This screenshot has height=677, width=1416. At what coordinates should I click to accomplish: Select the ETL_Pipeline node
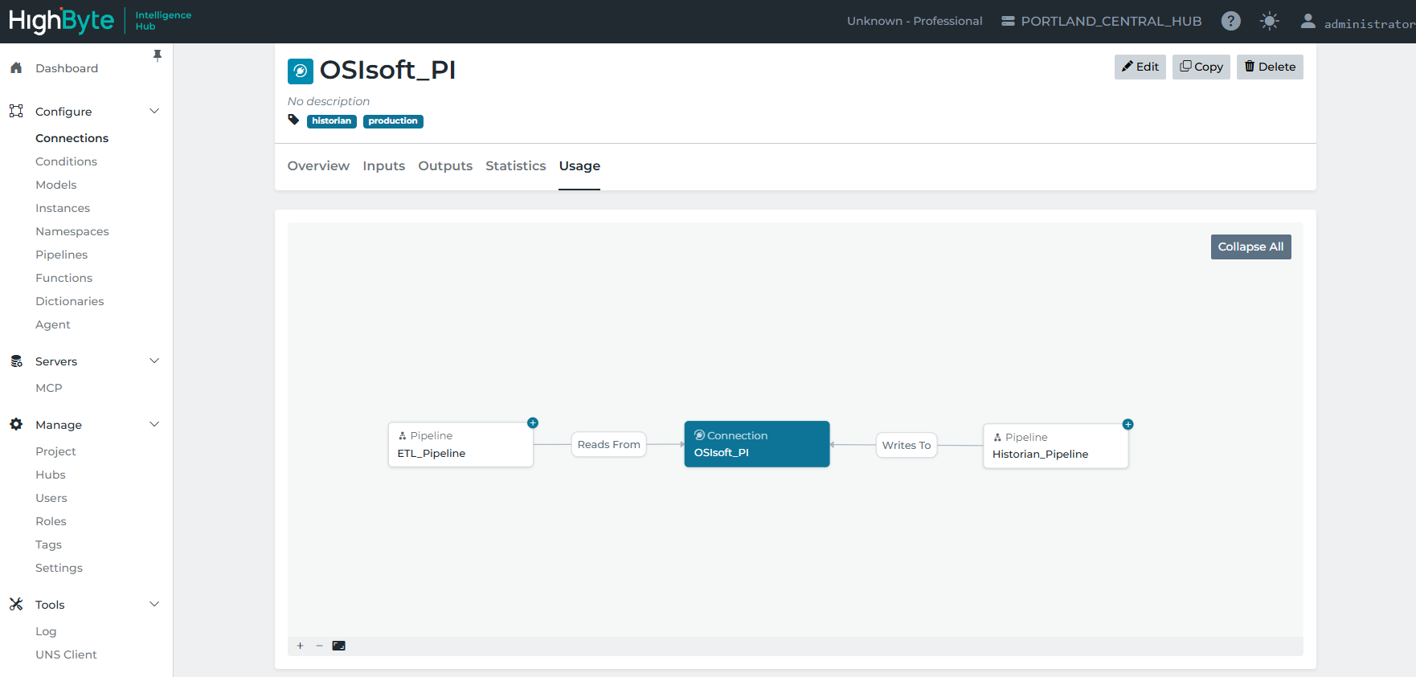coord(460,444)
